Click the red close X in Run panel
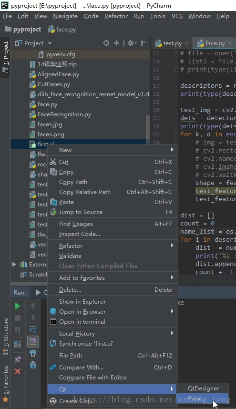The width and height of the screenshot is (236, 409). (x=18, y=371)
